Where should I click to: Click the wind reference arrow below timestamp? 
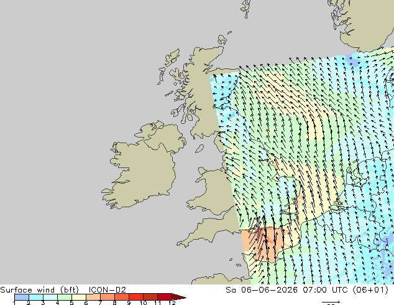(331, 302)
